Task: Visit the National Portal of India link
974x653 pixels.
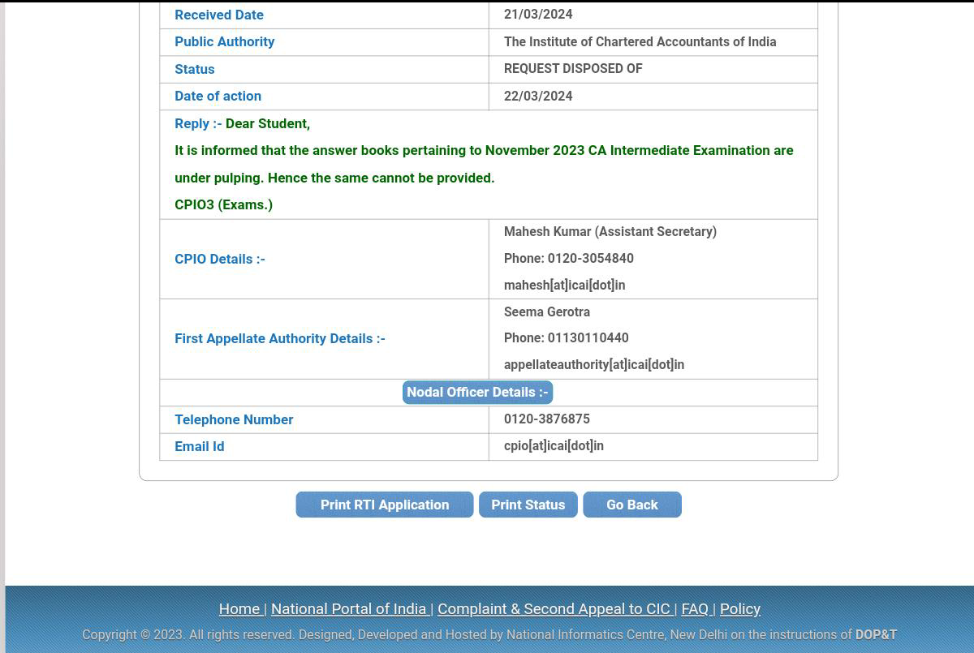Action: coord(348,608)
